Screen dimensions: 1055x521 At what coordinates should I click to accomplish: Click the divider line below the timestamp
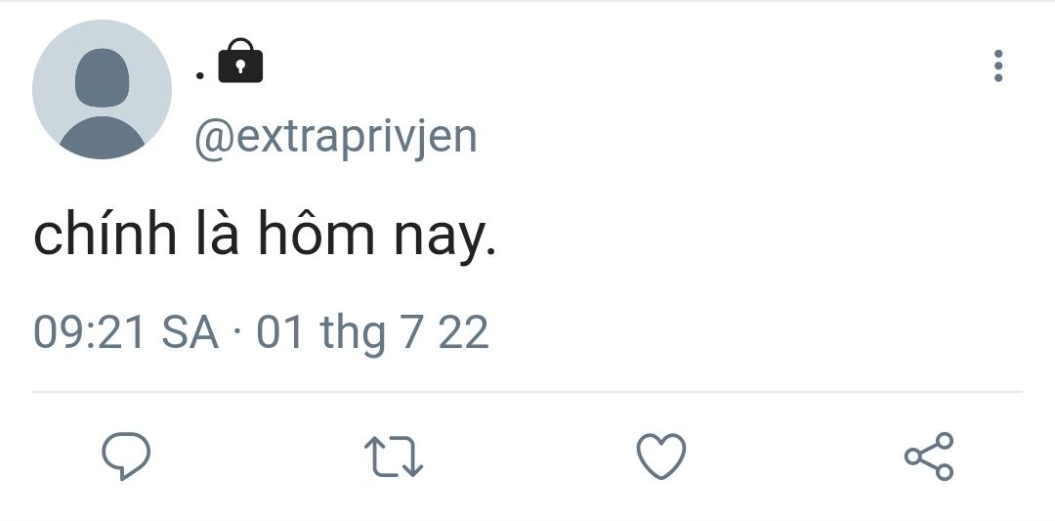527,391
